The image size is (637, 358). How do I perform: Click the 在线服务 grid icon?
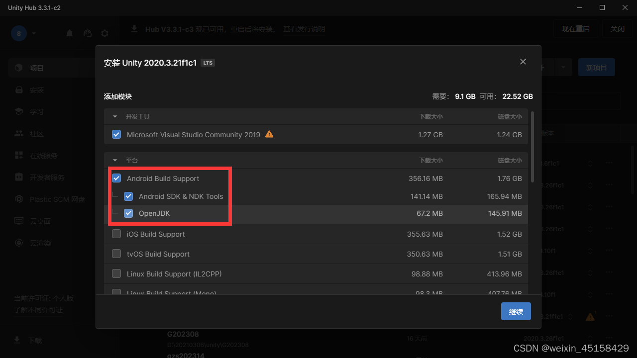point(19,156)
